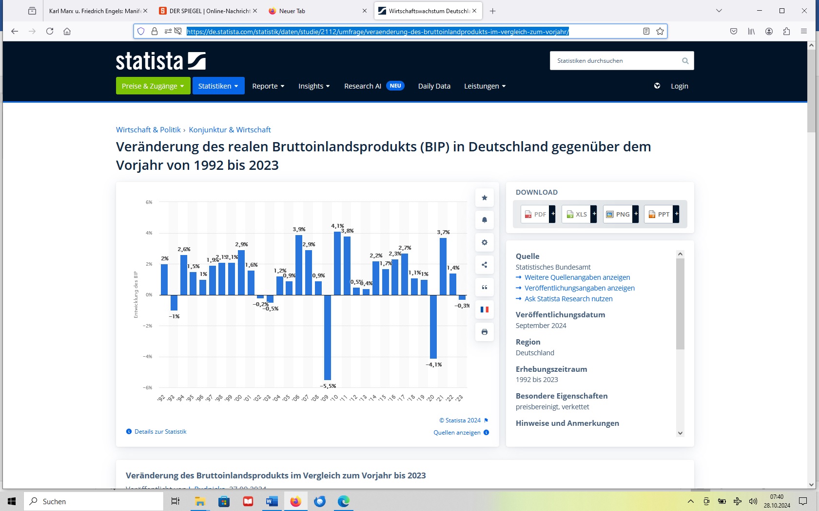
Task: Open the Firefox hamburger menu
Action: (804, 31)
